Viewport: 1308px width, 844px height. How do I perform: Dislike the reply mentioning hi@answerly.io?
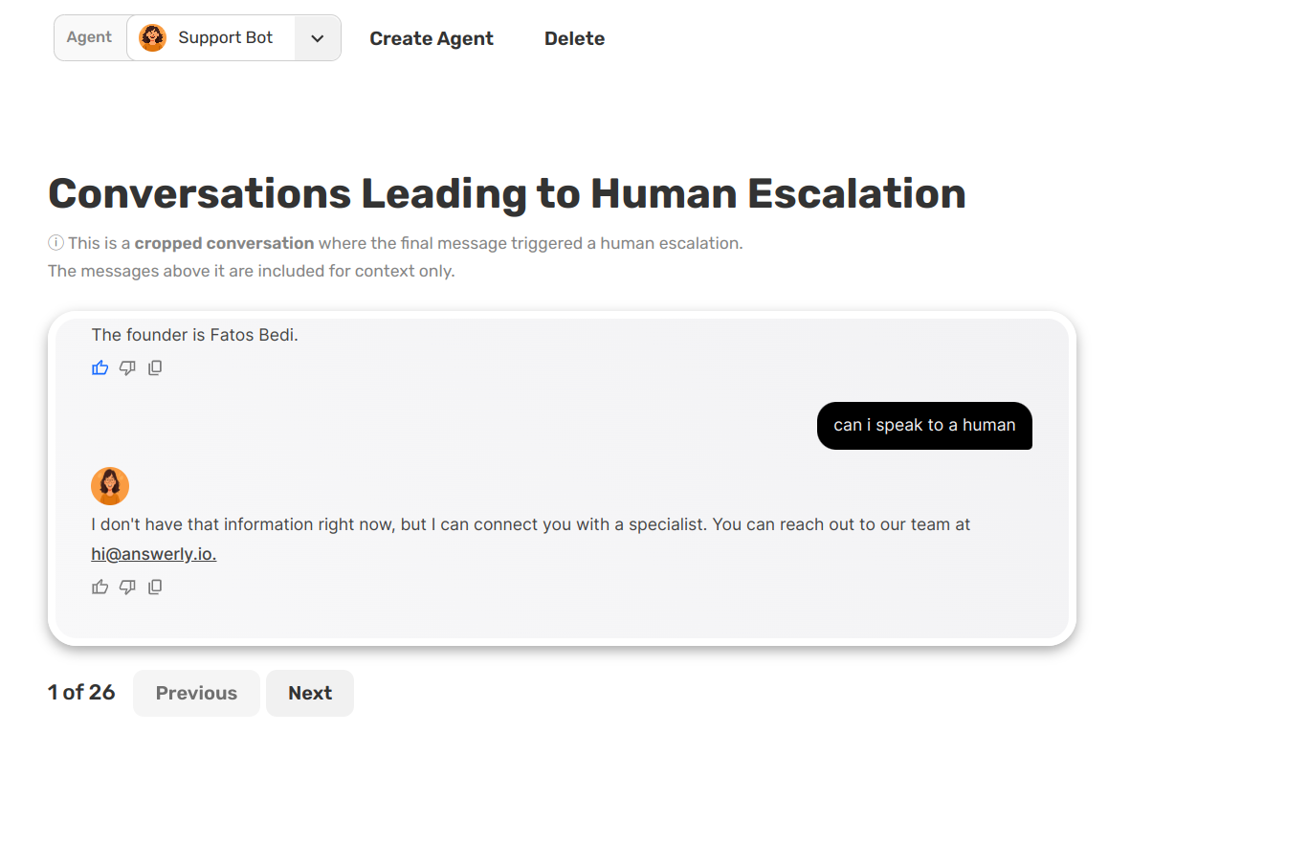pos(127,587)
